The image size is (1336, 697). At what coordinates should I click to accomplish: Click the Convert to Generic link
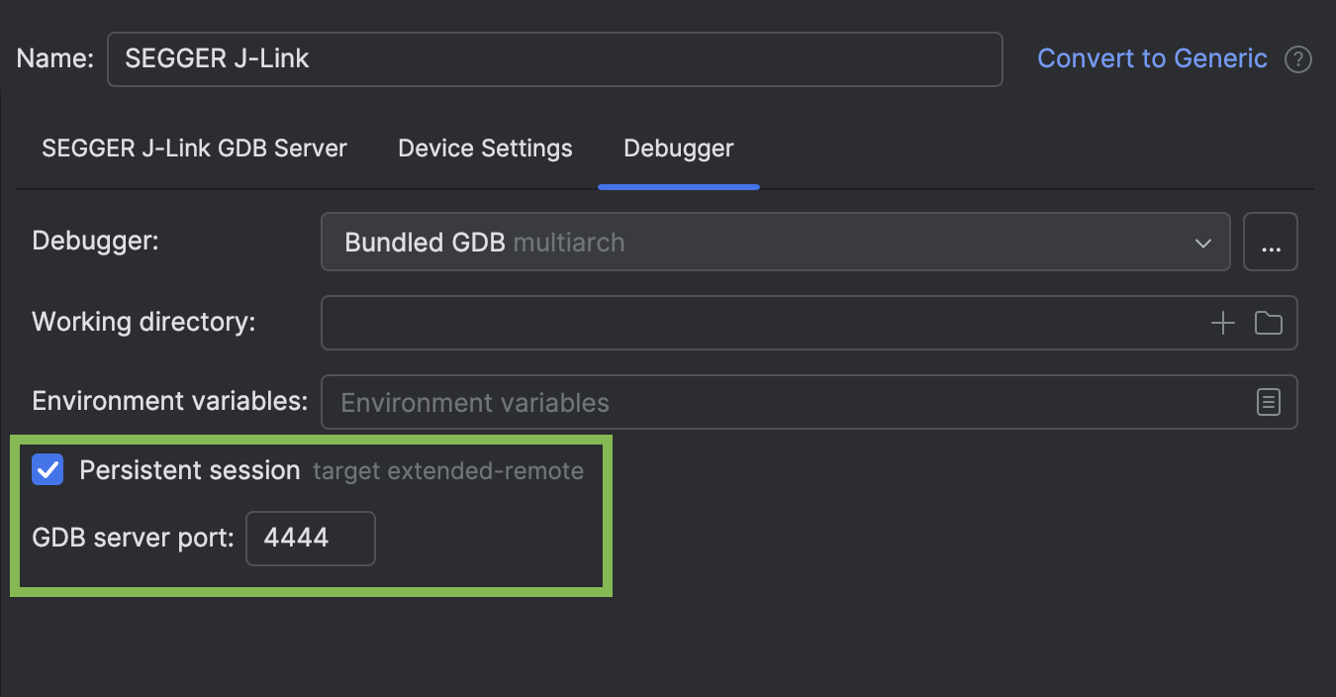(1152, 58)
